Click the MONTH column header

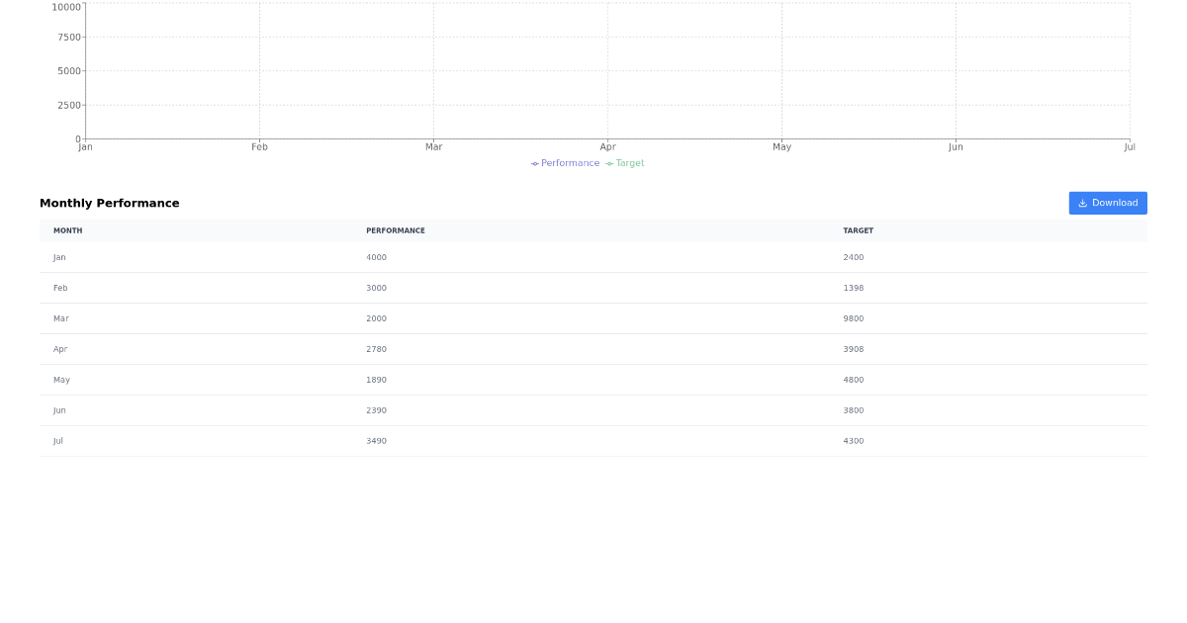click(x=68, y=231)
